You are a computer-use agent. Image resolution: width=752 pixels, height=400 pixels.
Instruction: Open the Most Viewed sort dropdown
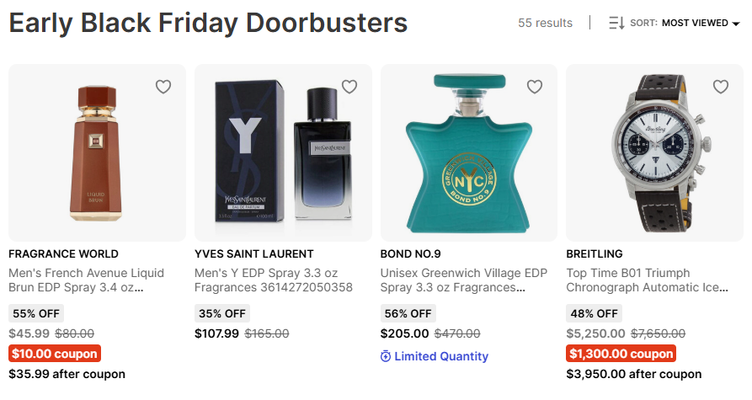tap(695, 24)
